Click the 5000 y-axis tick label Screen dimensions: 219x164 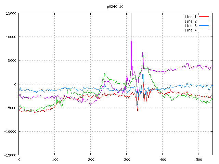pyautogui.click(x=12, y=60)
